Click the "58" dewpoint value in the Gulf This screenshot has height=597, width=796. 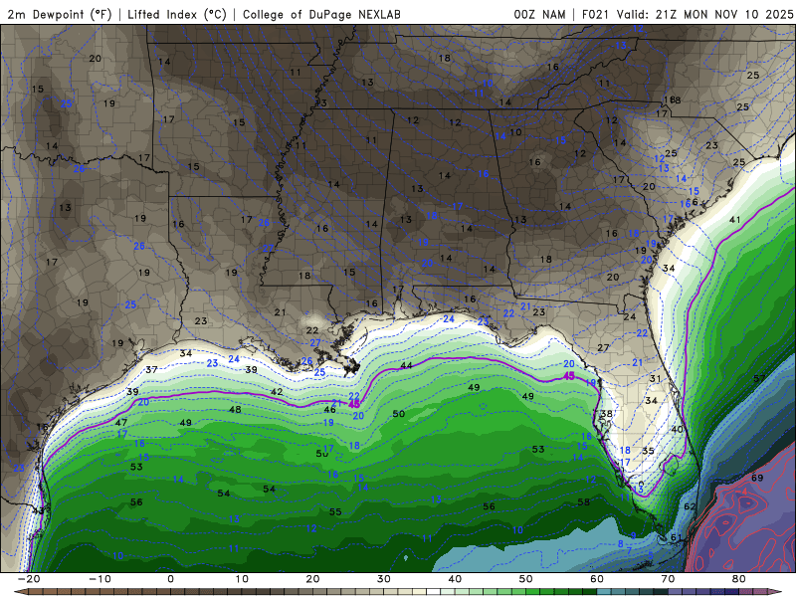[x=584, y=502]
